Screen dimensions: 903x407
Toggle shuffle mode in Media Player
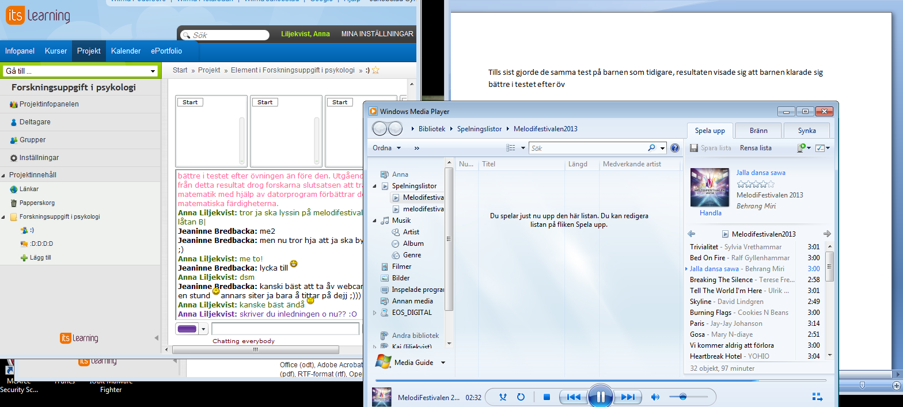click(503, 397)
